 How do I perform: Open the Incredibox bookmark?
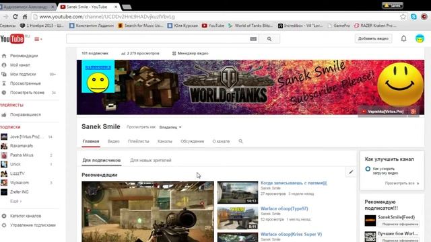[x=300, y=26]
